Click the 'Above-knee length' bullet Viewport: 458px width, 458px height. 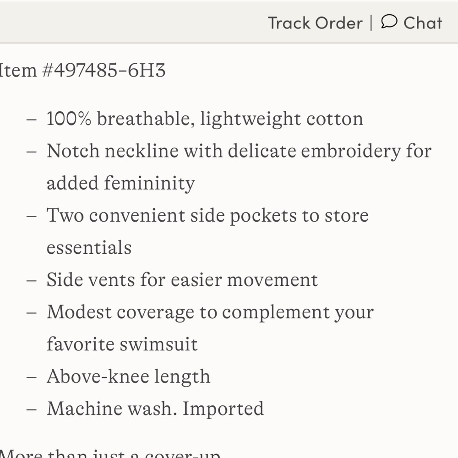(x=128, y=376)
